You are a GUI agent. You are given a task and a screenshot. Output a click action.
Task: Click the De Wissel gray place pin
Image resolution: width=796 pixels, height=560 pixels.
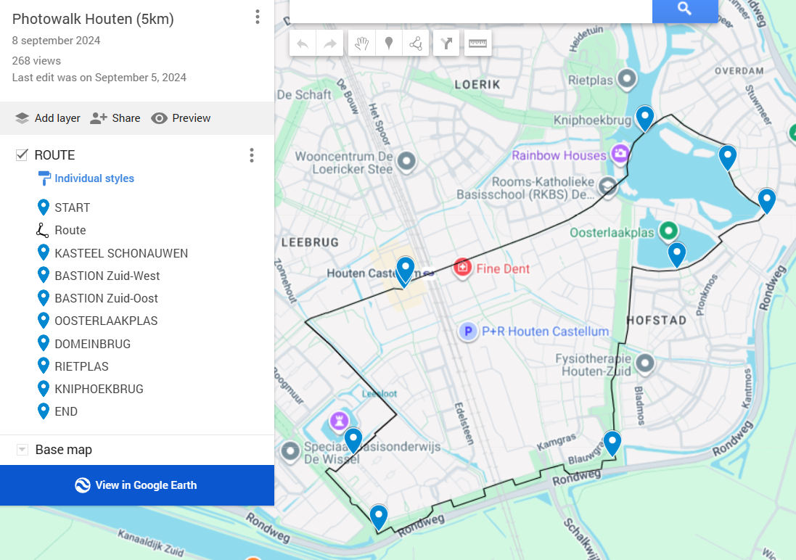(x=290, y=451)
